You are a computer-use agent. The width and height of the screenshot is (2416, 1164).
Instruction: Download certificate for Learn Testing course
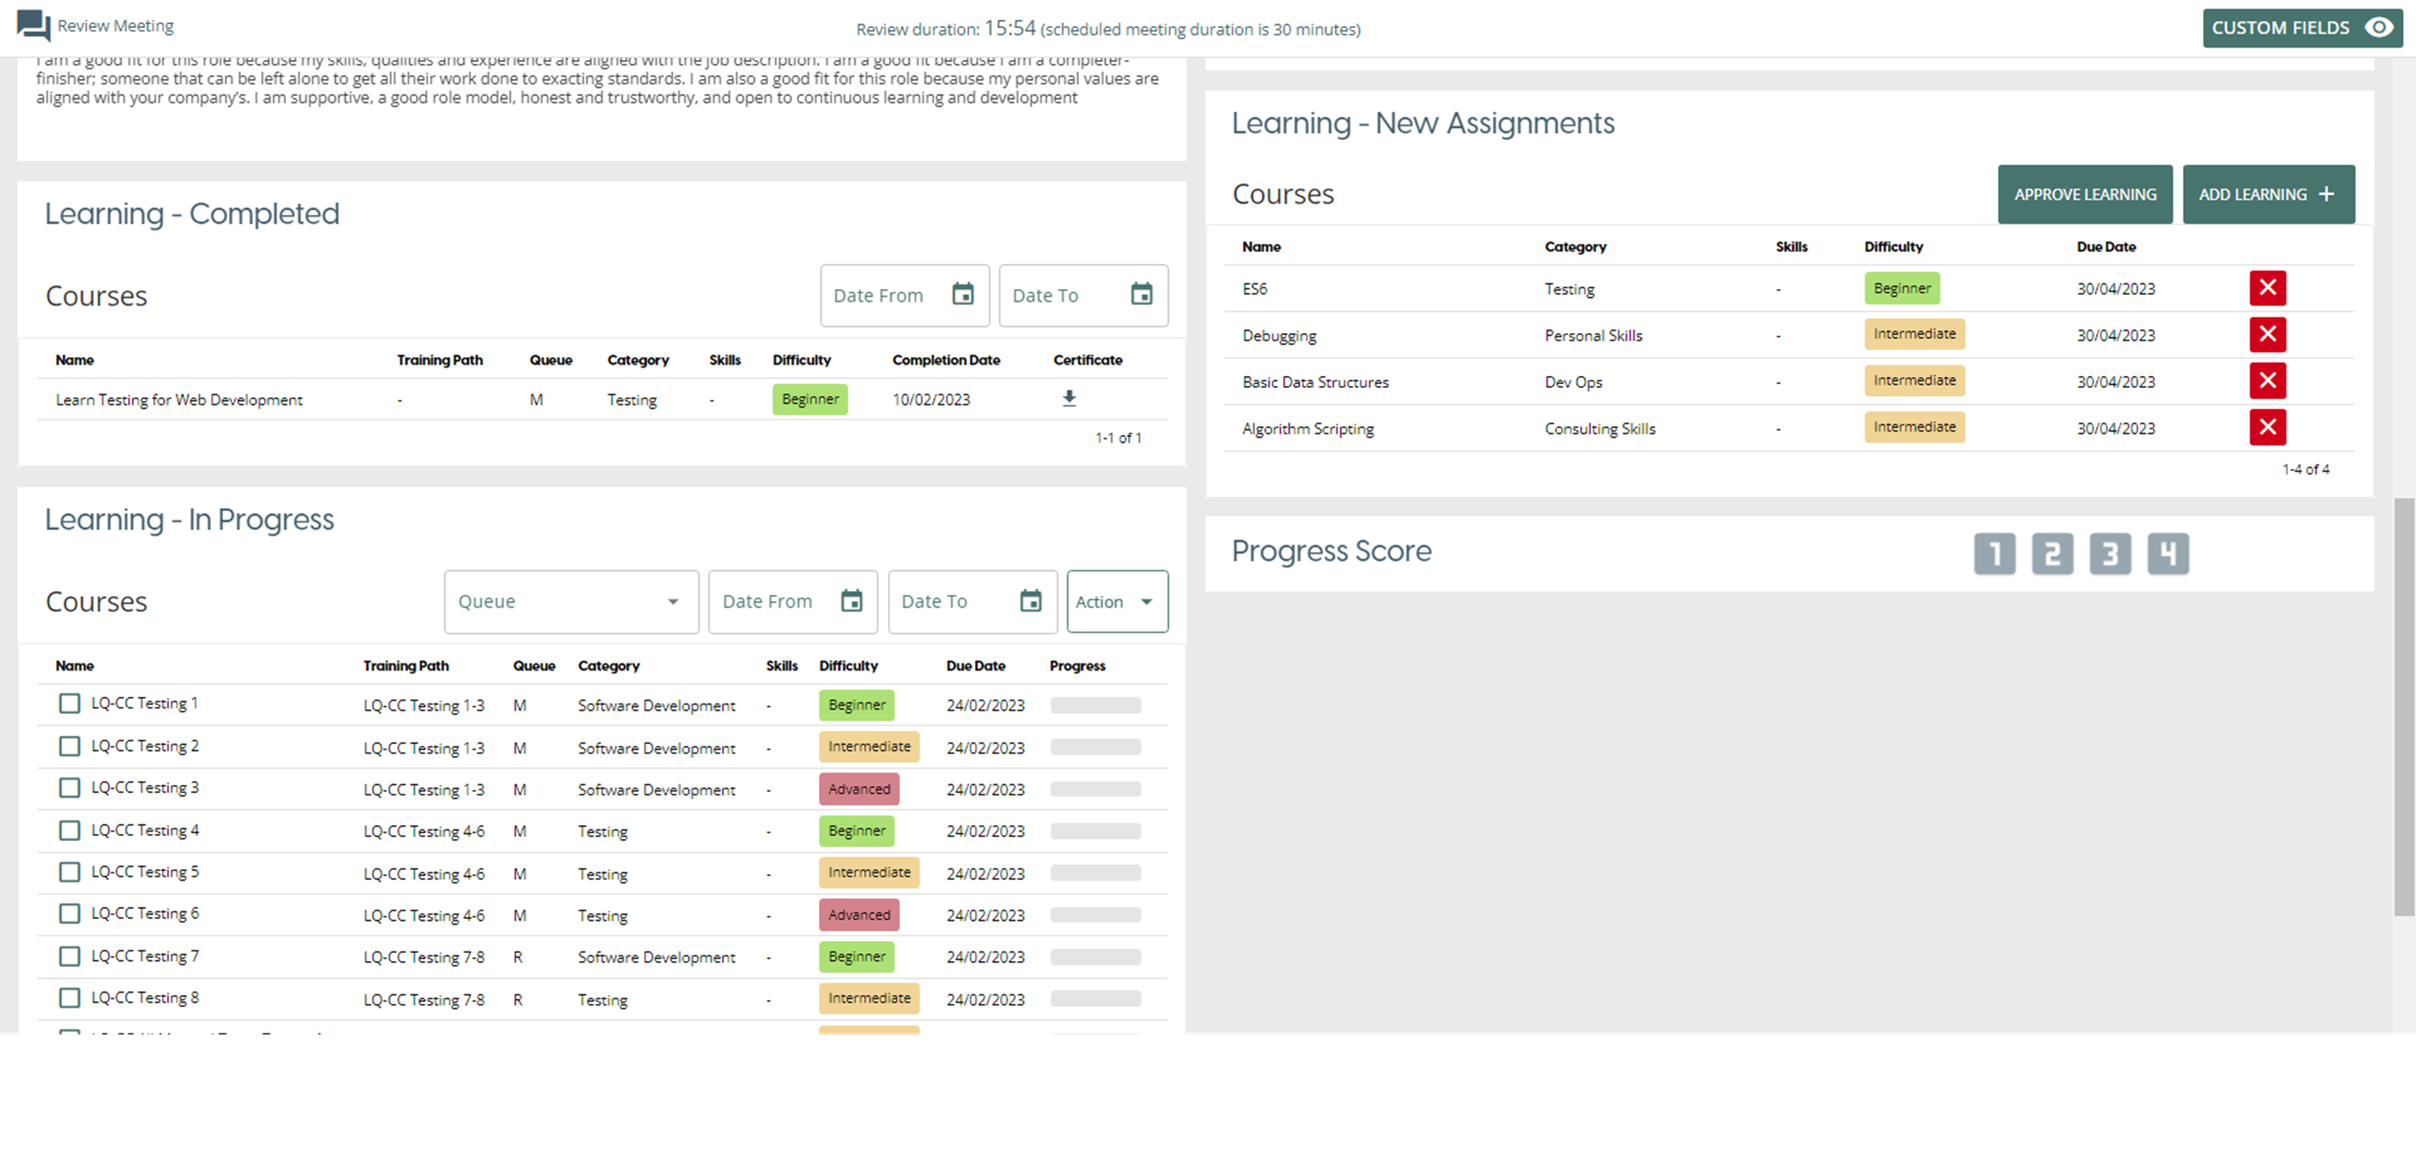click(x=1068, y=398)
